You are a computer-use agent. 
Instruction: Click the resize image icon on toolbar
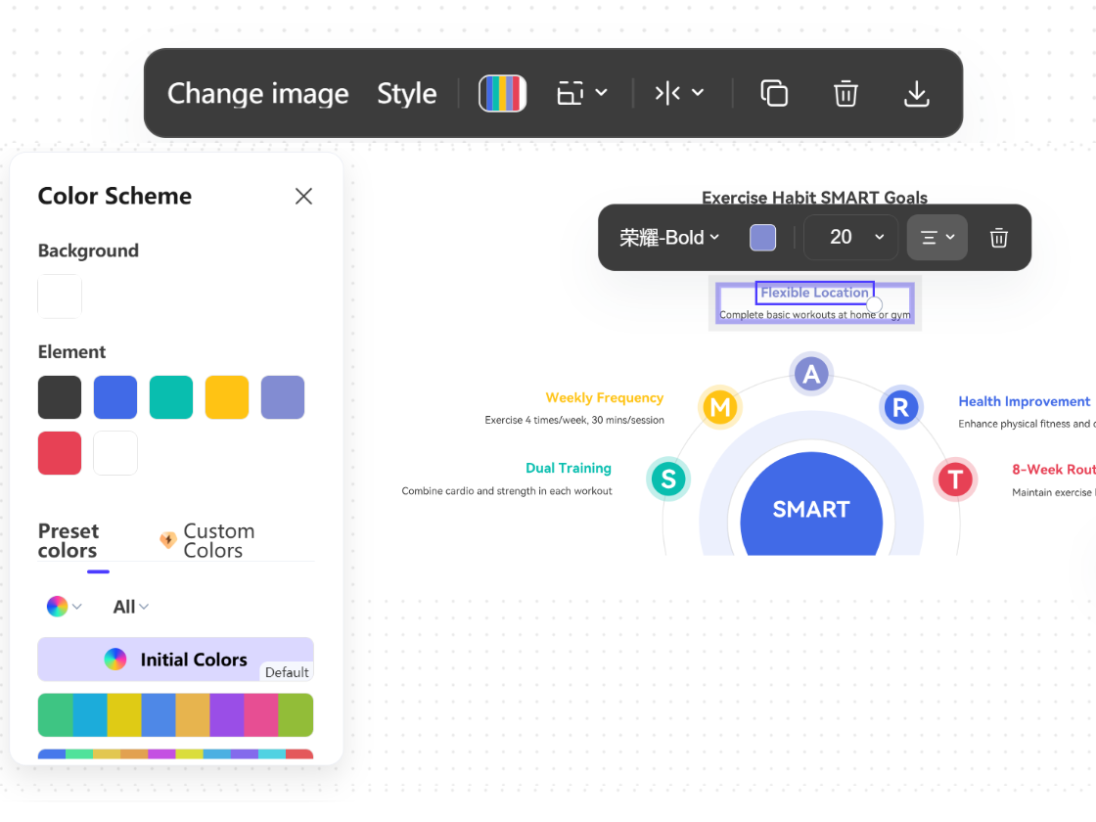[572, 93]
